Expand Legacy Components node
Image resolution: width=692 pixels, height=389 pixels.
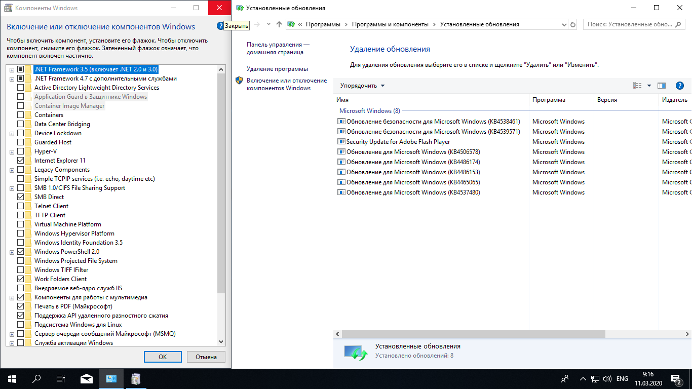[12, 170]
